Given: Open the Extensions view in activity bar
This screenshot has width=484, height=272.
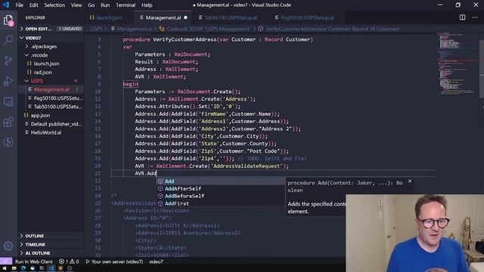Looking at the screenshot, I should 8,122.
